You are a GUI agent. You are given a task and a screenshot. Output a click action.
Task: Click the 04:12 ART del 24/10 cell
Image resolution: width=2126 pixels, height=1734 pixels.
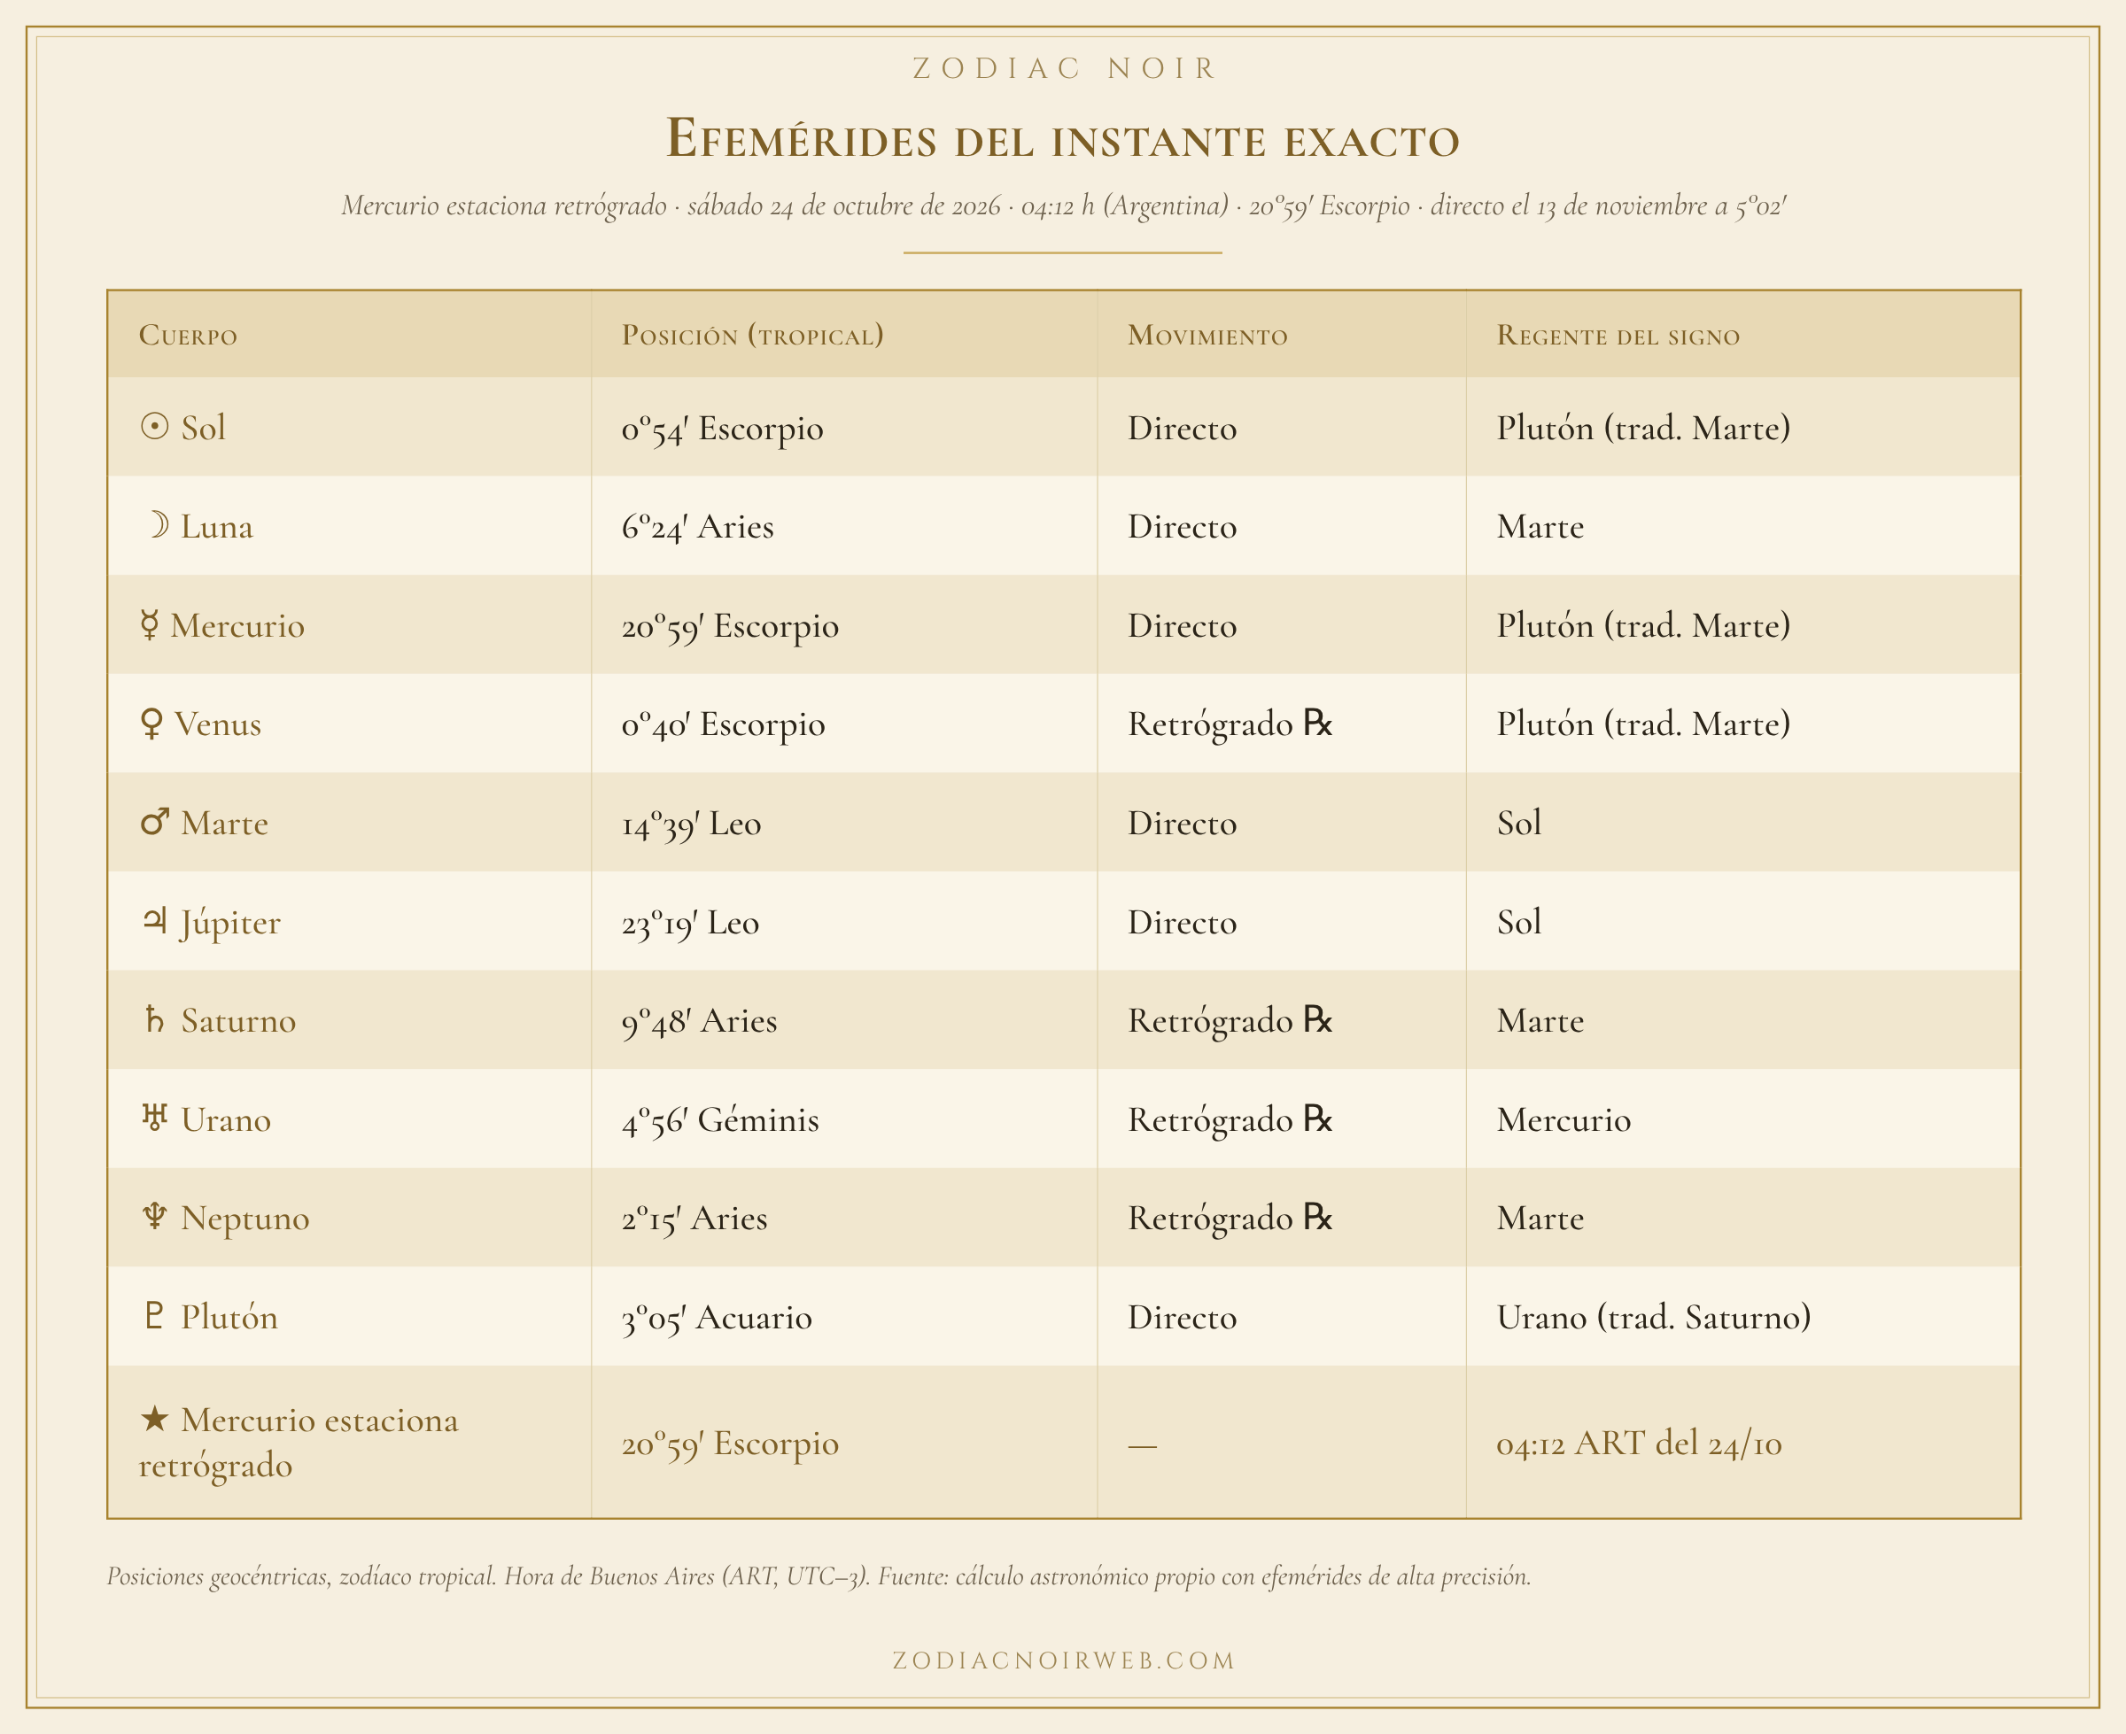(x=1639, y=1443)
